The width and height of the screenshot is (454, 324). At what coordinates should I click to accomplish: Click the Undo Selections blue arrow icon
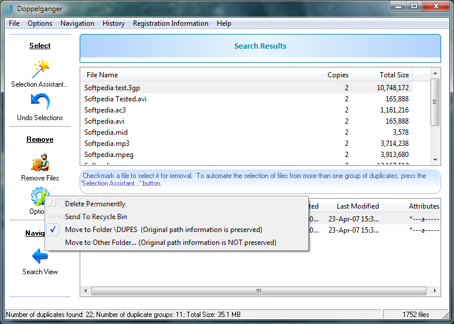[x=40, y=101]
